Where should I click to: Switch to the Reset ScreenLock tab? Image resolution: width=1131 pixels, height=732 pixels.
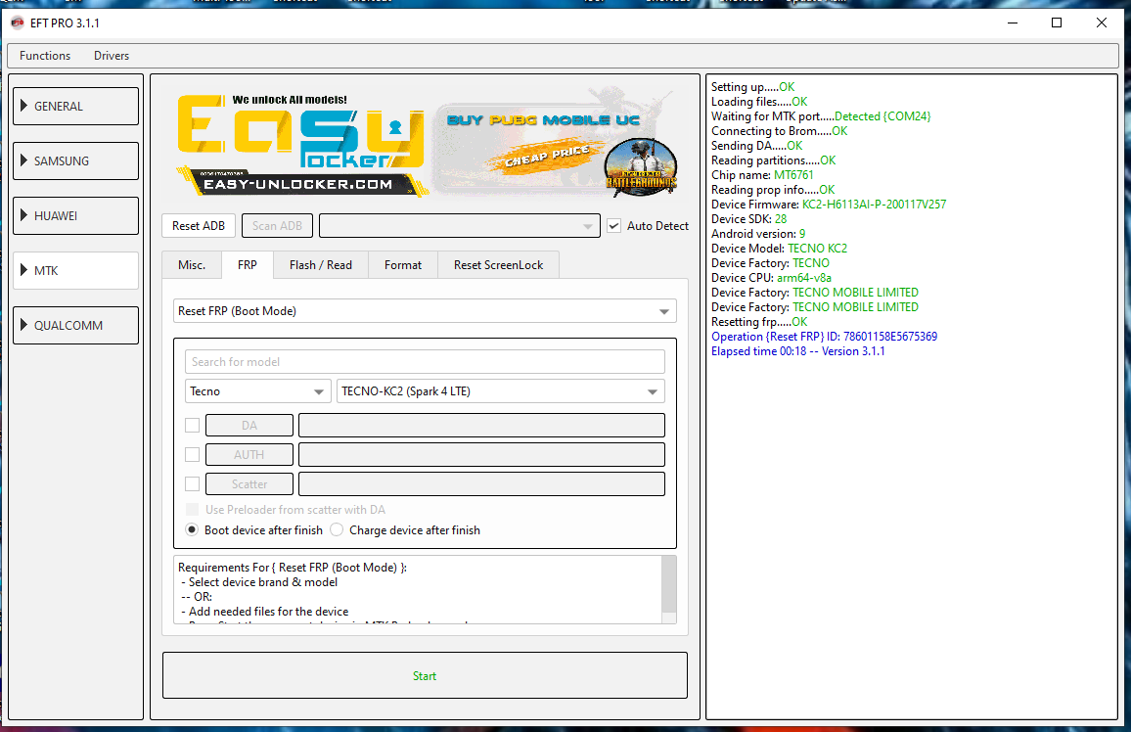pos(498,264)
